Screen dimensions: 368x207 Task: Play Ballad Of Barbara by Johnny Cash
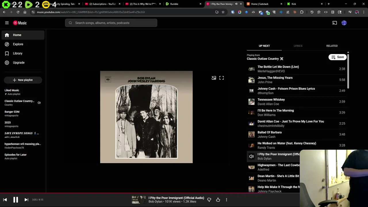click(x=296, y=135)
